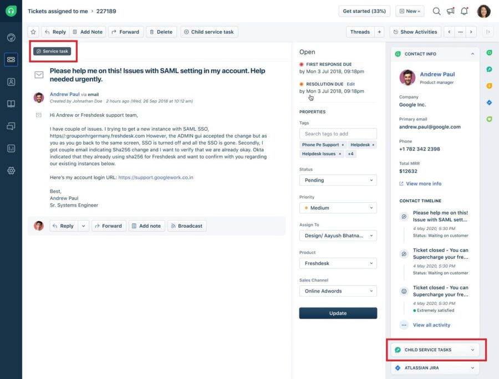Collapse the right side panel

[x=488, y=32]
